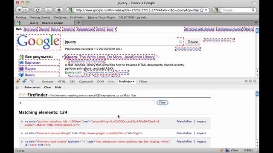Click Clear in Firefinder toolbar

coord(47,87)
